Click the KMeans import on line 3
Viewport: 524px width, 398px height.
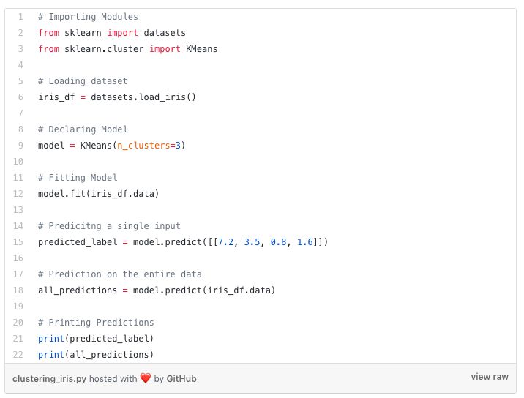click(201, 49)
